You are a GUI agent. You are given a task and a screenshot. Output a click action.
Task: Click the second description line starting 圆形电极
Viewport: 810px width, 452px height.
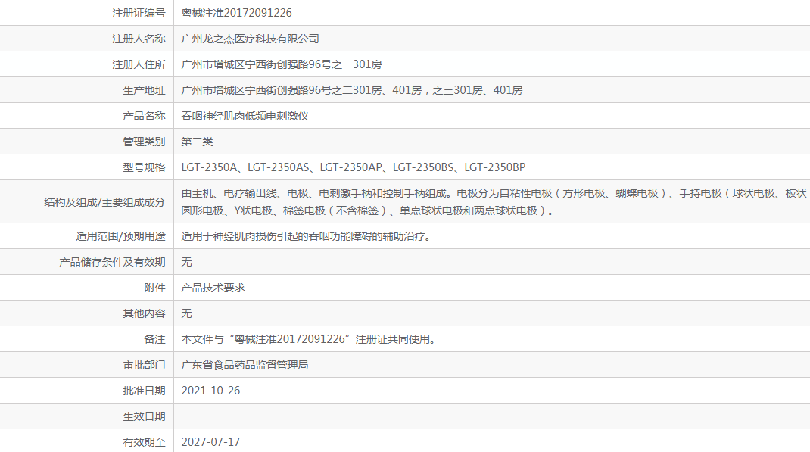click(368, 210)
